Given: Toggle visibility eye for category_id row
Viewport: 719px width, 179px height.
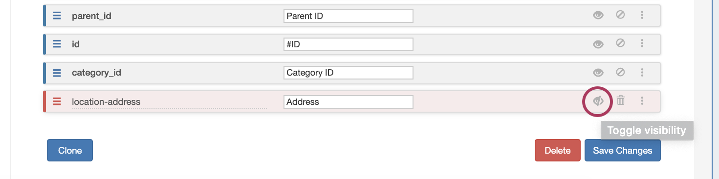Looking at the screenshot, I should coord(598,73).
